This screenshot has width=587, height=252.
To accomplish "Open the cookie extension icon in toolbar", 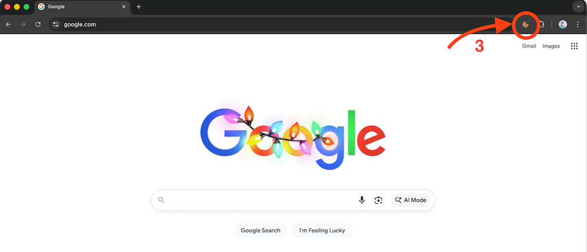I will point(526,25).
